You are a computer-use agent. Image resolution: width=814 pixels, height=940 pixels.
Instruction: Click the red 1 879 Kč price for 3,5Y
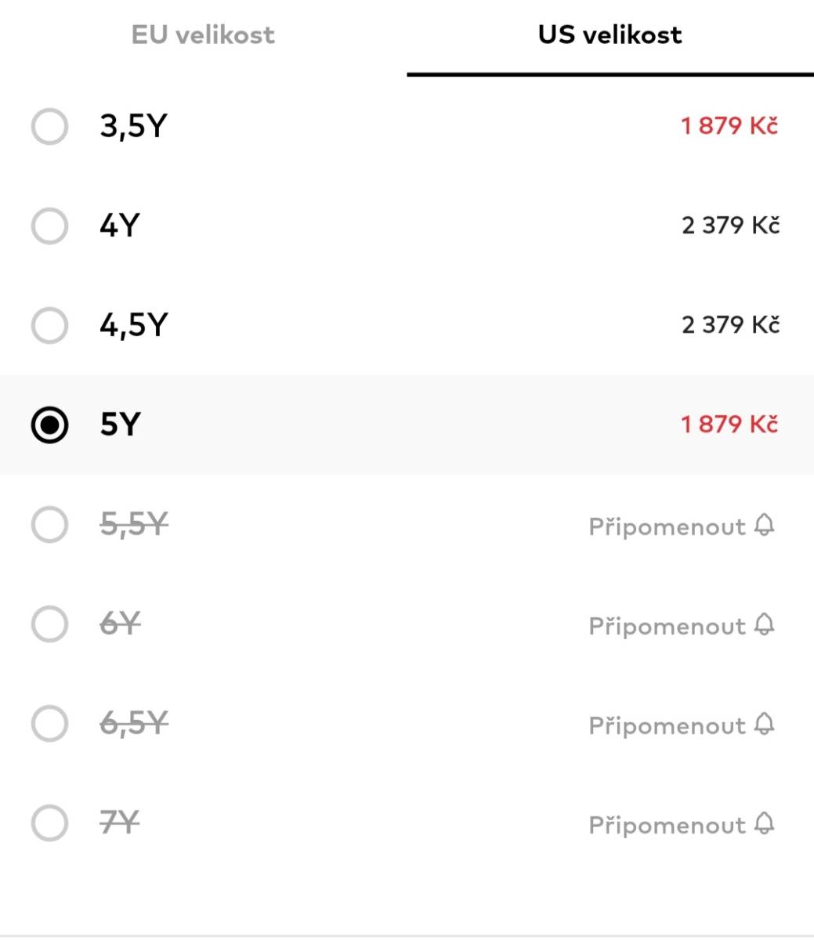coord(729,125)
